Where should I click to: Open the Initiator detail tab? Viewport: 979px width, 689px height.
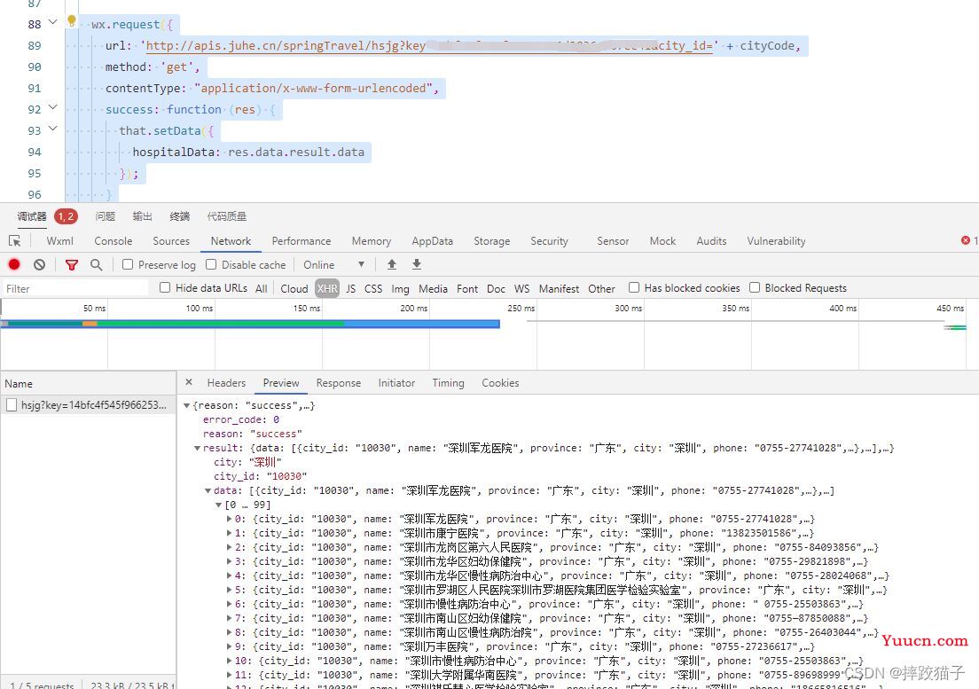coord(396,382)
